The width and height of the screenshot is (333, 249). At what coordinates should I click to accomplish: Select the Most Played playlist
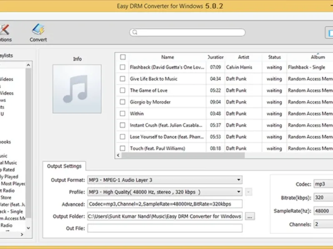click(x=13, y=183)
